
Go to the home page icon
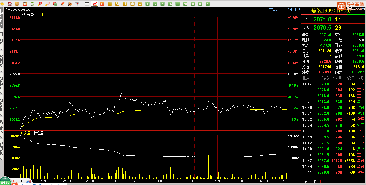tap(10, 4)
